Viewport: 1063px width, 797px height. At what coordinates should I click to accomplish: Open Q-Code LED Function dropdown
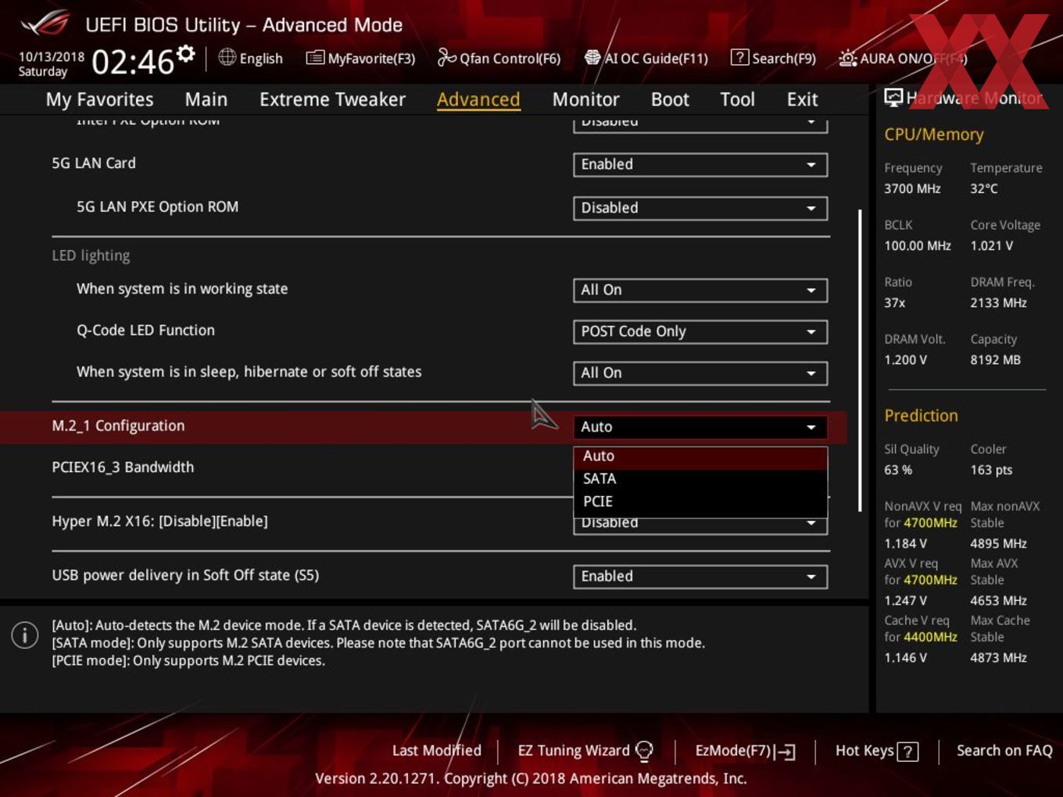700,331
